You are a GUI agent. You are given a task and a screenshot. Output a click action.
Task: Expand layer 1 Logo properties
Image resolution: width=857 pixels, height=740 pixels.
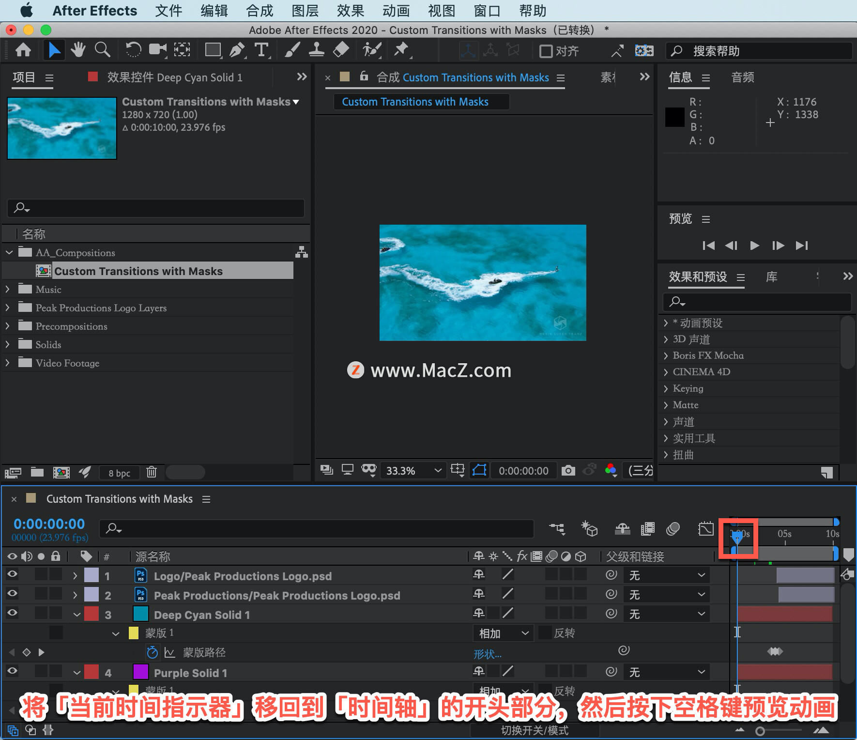75,575
